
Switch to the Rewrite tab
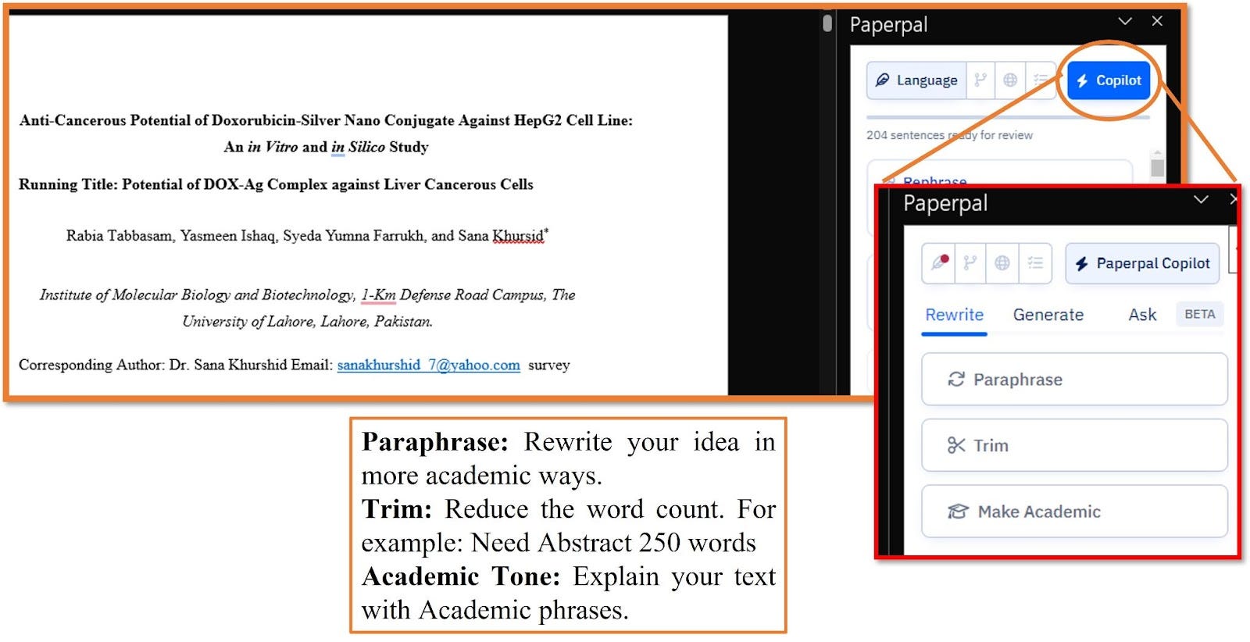954,315
